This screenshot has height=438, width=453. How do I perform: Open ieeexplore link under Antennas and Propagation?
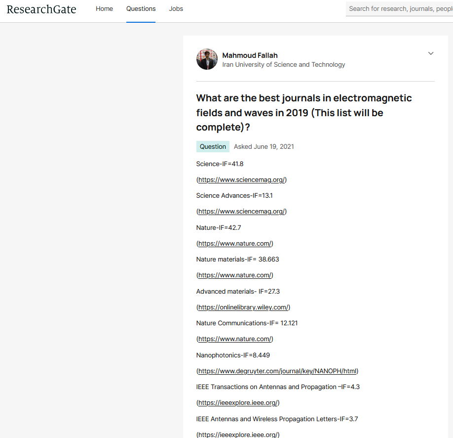[238, 403]
